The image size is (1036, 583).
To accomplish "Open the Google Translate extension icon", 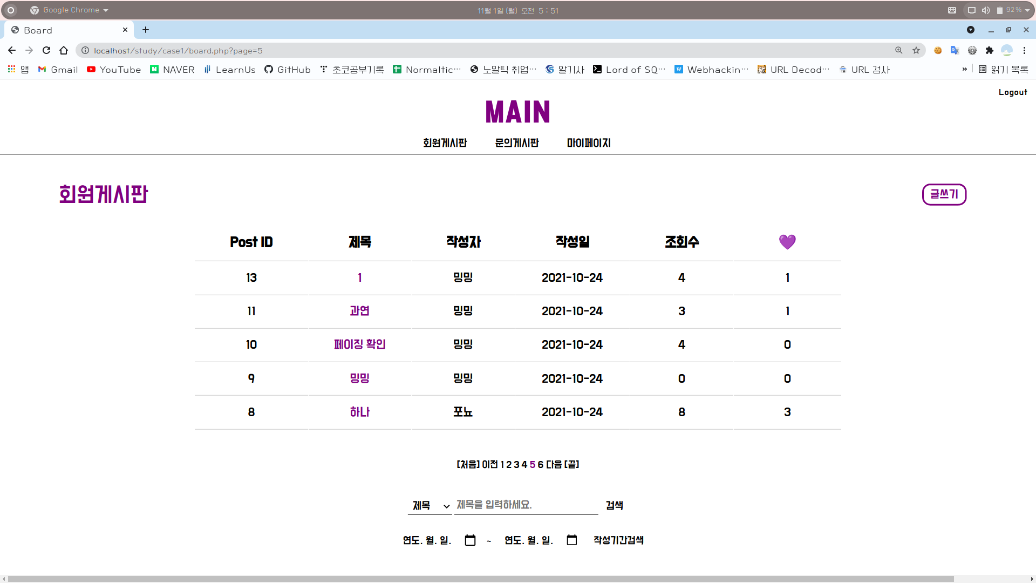I will click(x=955, y=50).
